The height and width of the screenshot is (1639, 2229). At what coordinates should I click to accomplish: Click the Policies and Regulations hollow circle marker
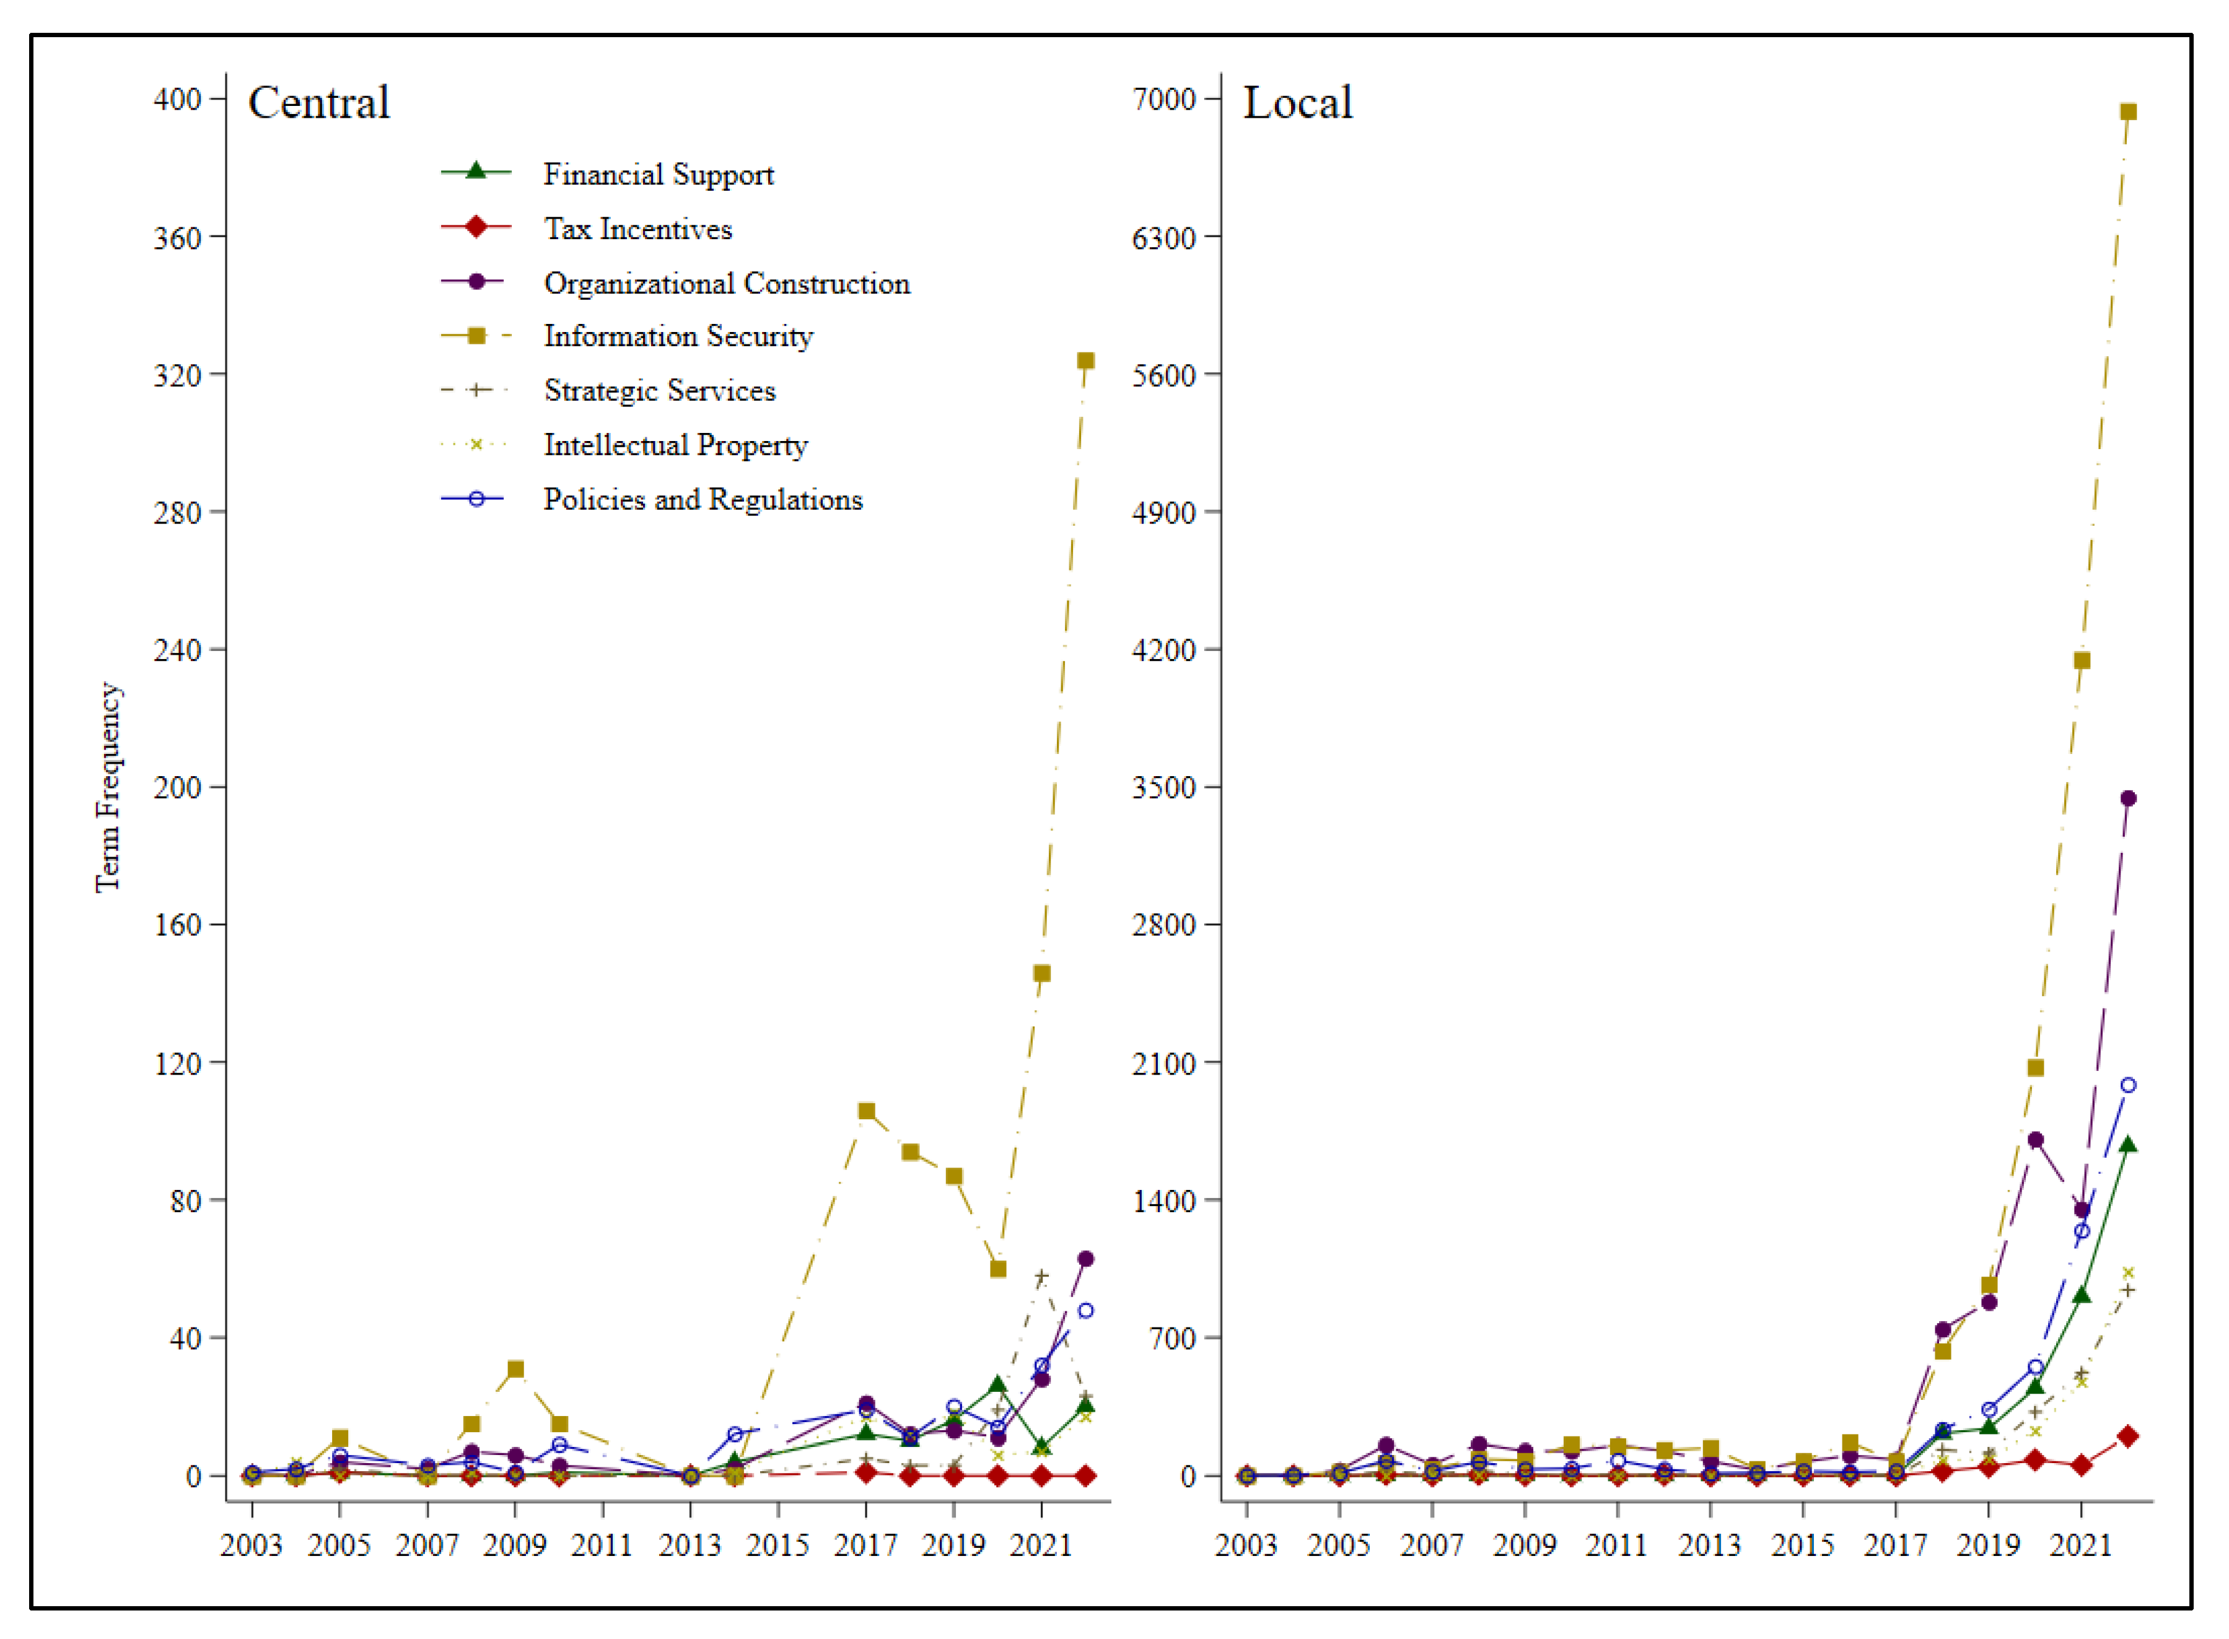tap(476, 499)
